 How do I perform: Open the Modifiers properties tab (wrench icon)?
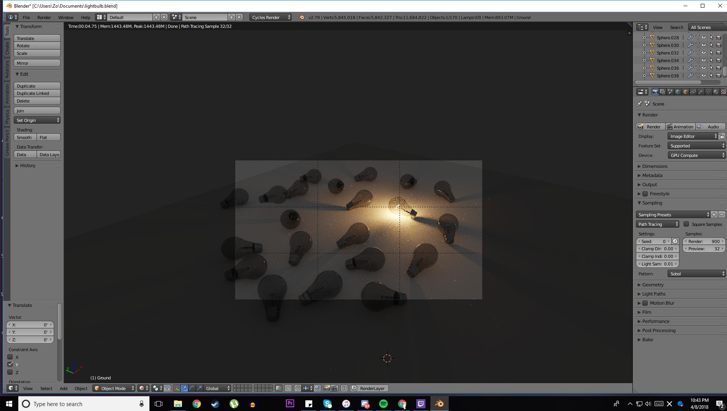pyautogui.click(x=701, y=92)
